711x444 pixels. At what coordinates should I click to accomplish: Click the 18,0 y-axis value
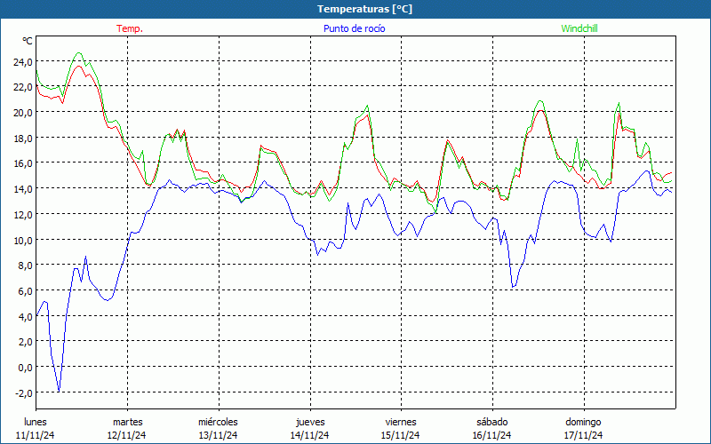pyautogui.click(x=23, y=139)
